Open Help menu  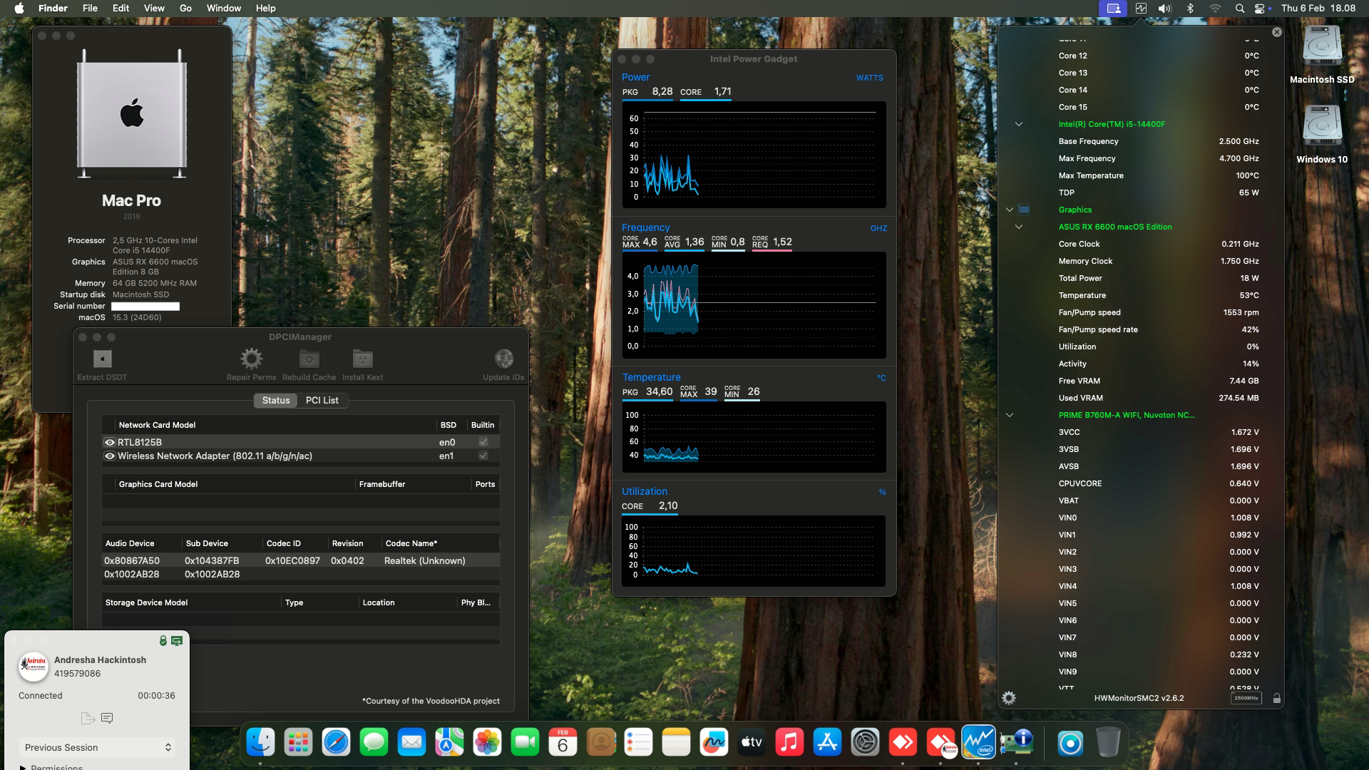point(265,9)
